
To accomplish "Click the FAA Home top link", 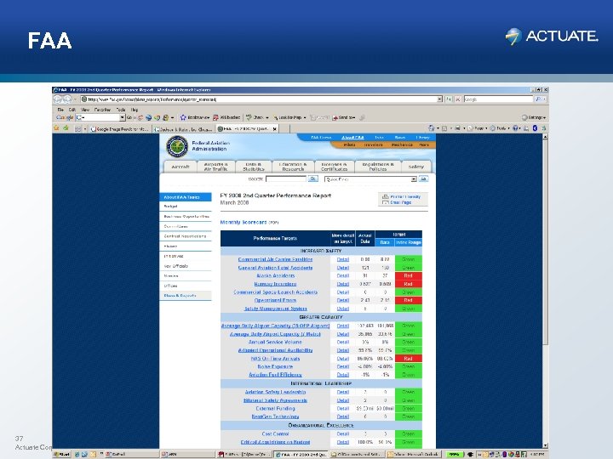I will (x=321, y=138).
